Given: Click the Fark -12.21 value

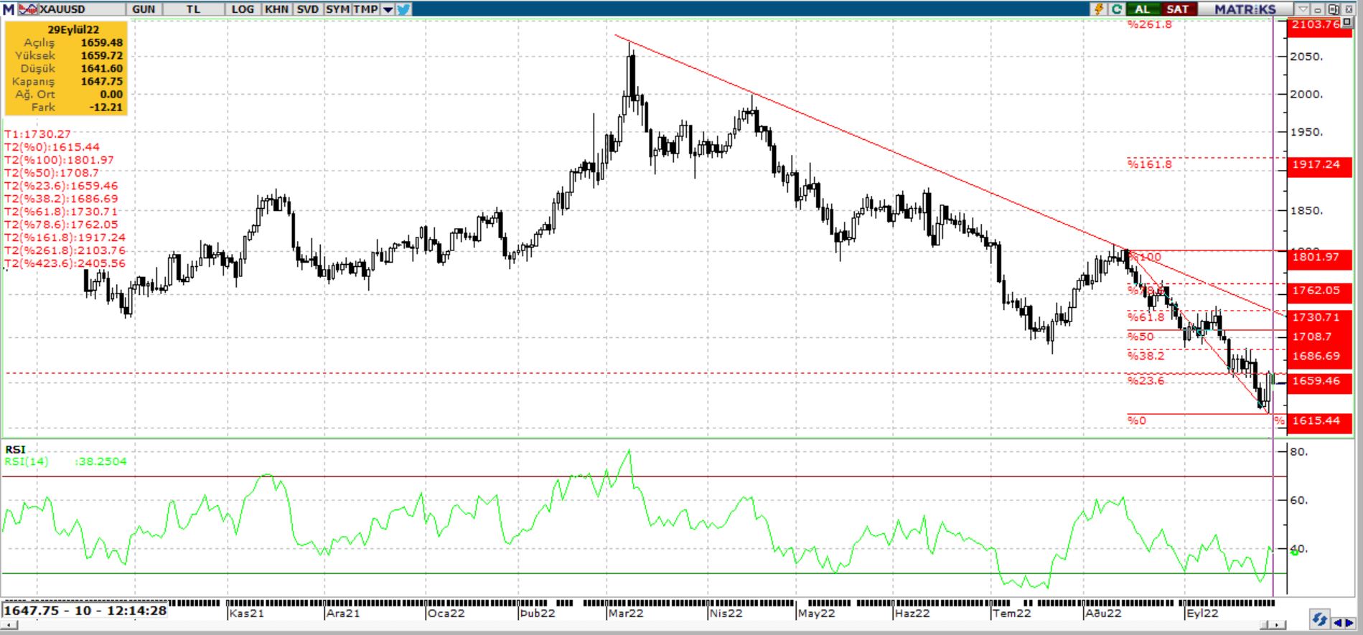Looking at the screenshot, I should (106, 108).
